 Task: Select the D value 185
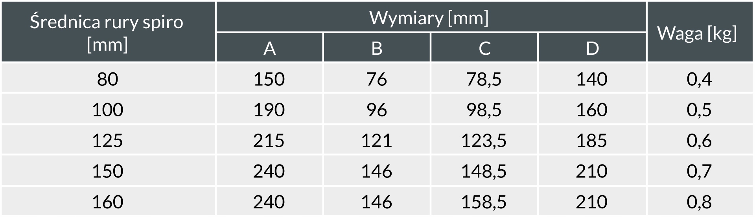pyautogui.click(x=592, y=141)
